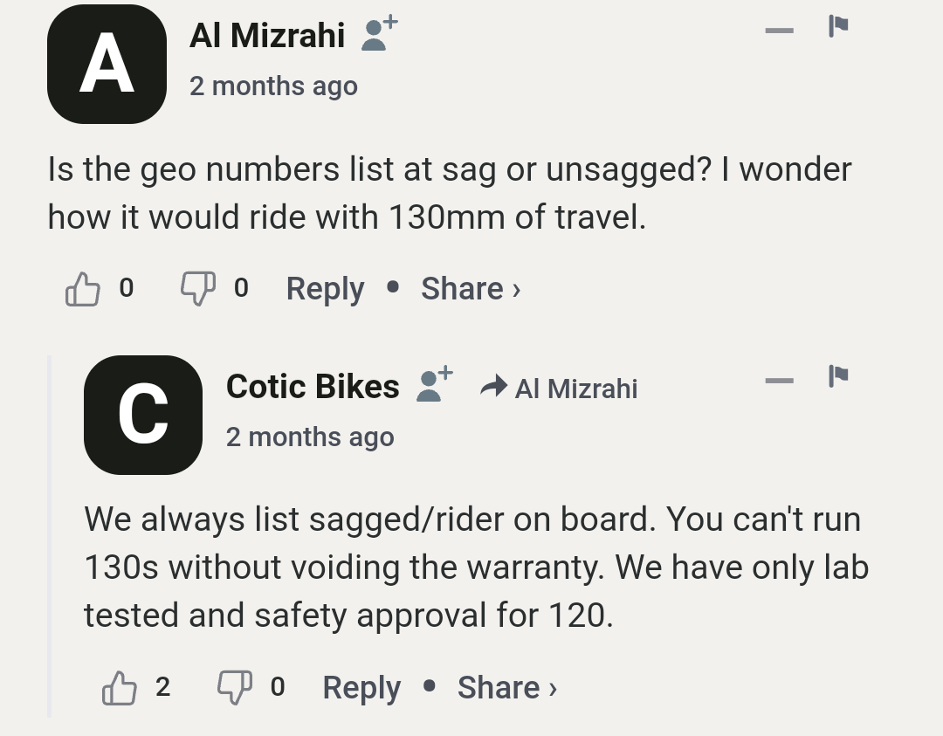Collapse the Cotic Bikes reply
The image size is (943, 736).
pos(779,381)
